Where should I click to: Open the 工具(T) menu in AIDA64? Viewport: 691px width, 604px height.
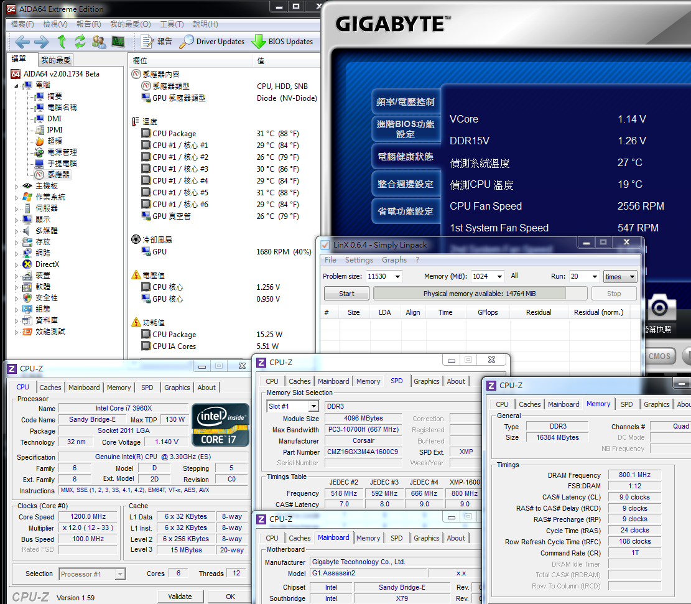(x=172, y=24)
